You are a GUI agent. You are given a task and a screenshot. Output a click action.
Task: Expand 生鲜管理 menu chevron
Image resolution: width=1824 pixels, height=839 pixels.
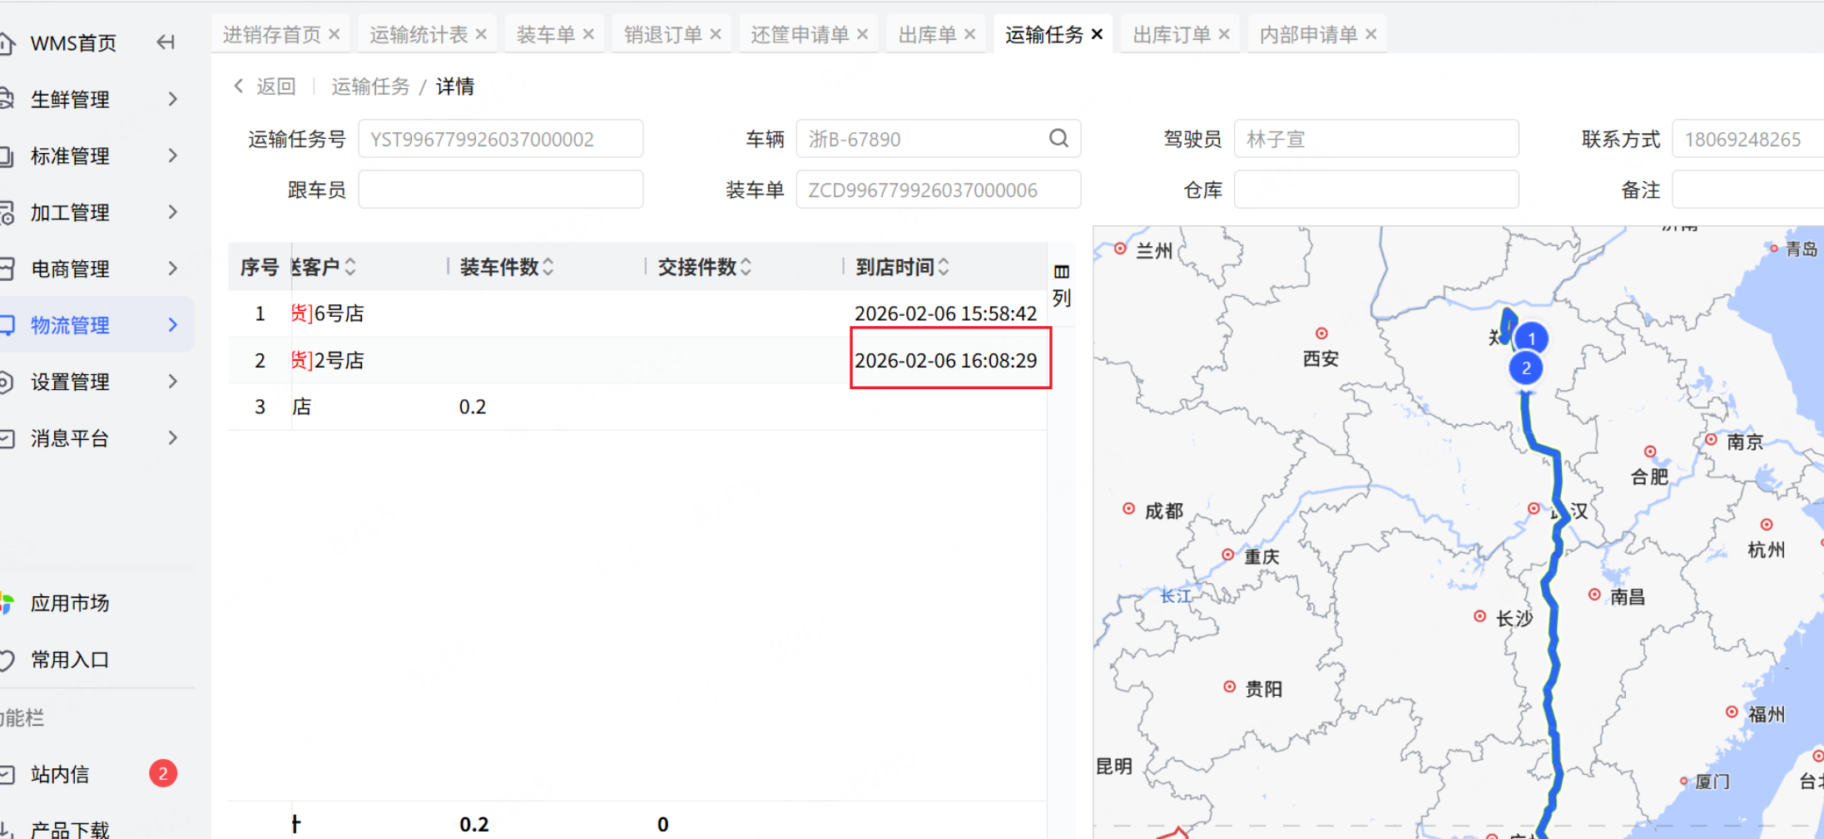pyautogui.click(x=172, y=99)
